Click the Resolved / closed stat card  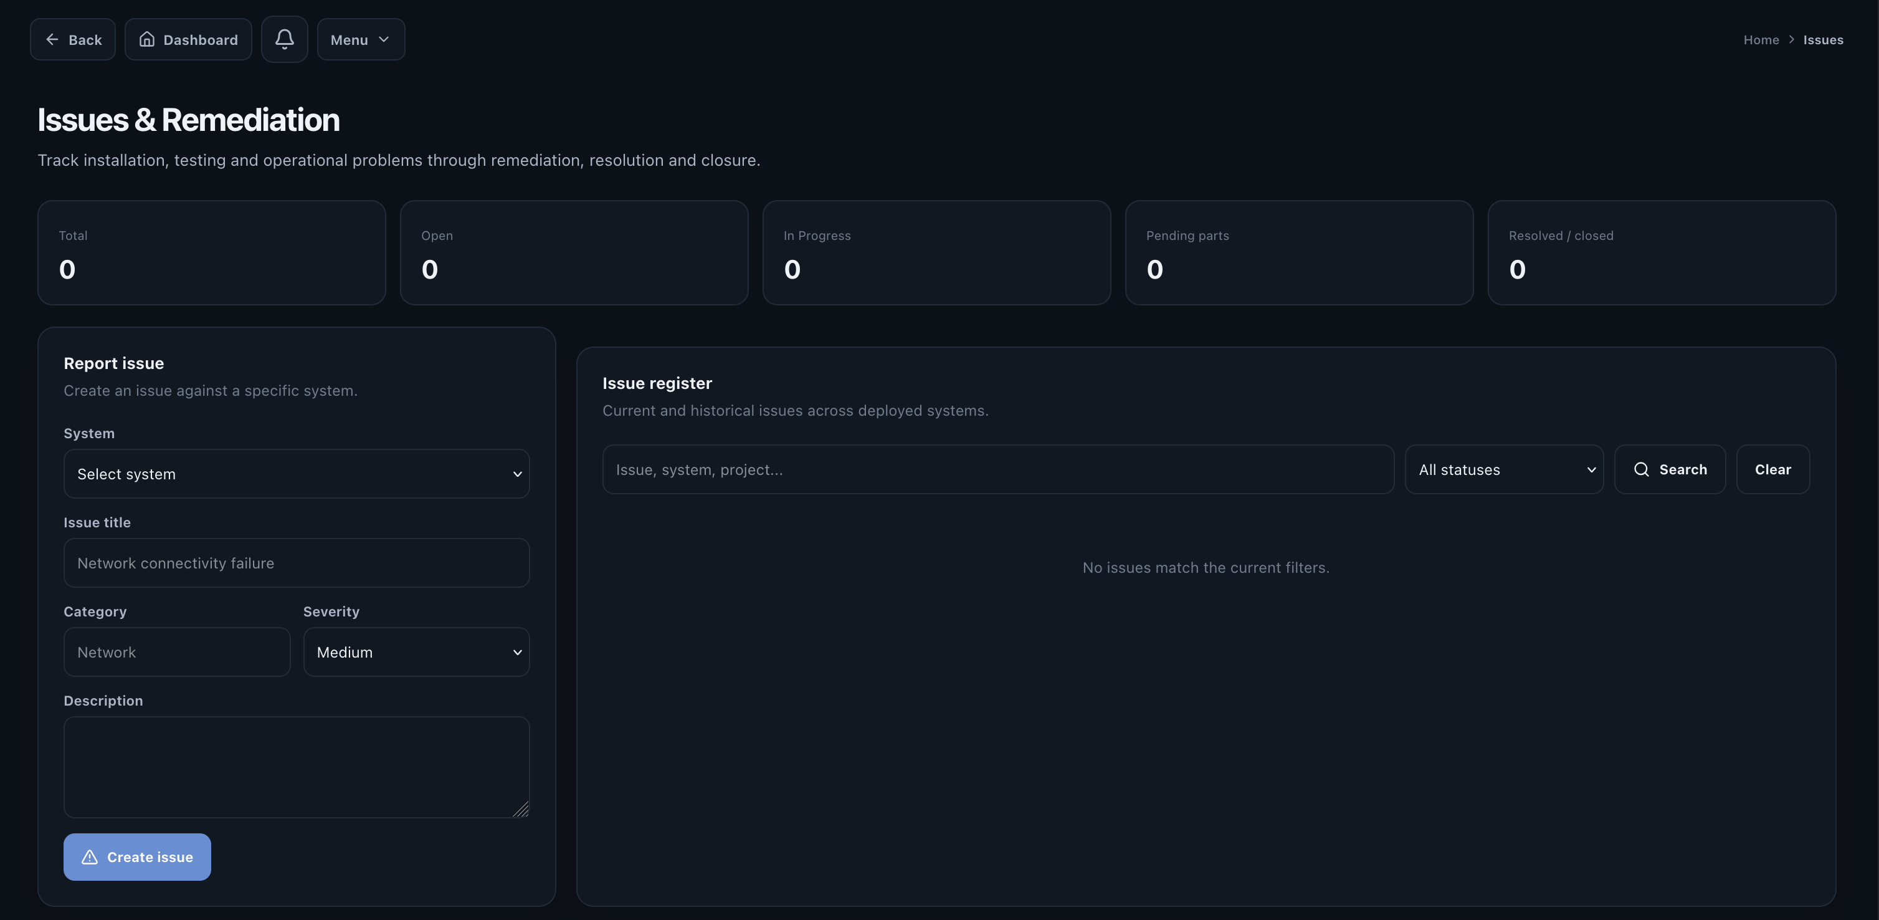pyautogui.click(x=1662, y=252)
